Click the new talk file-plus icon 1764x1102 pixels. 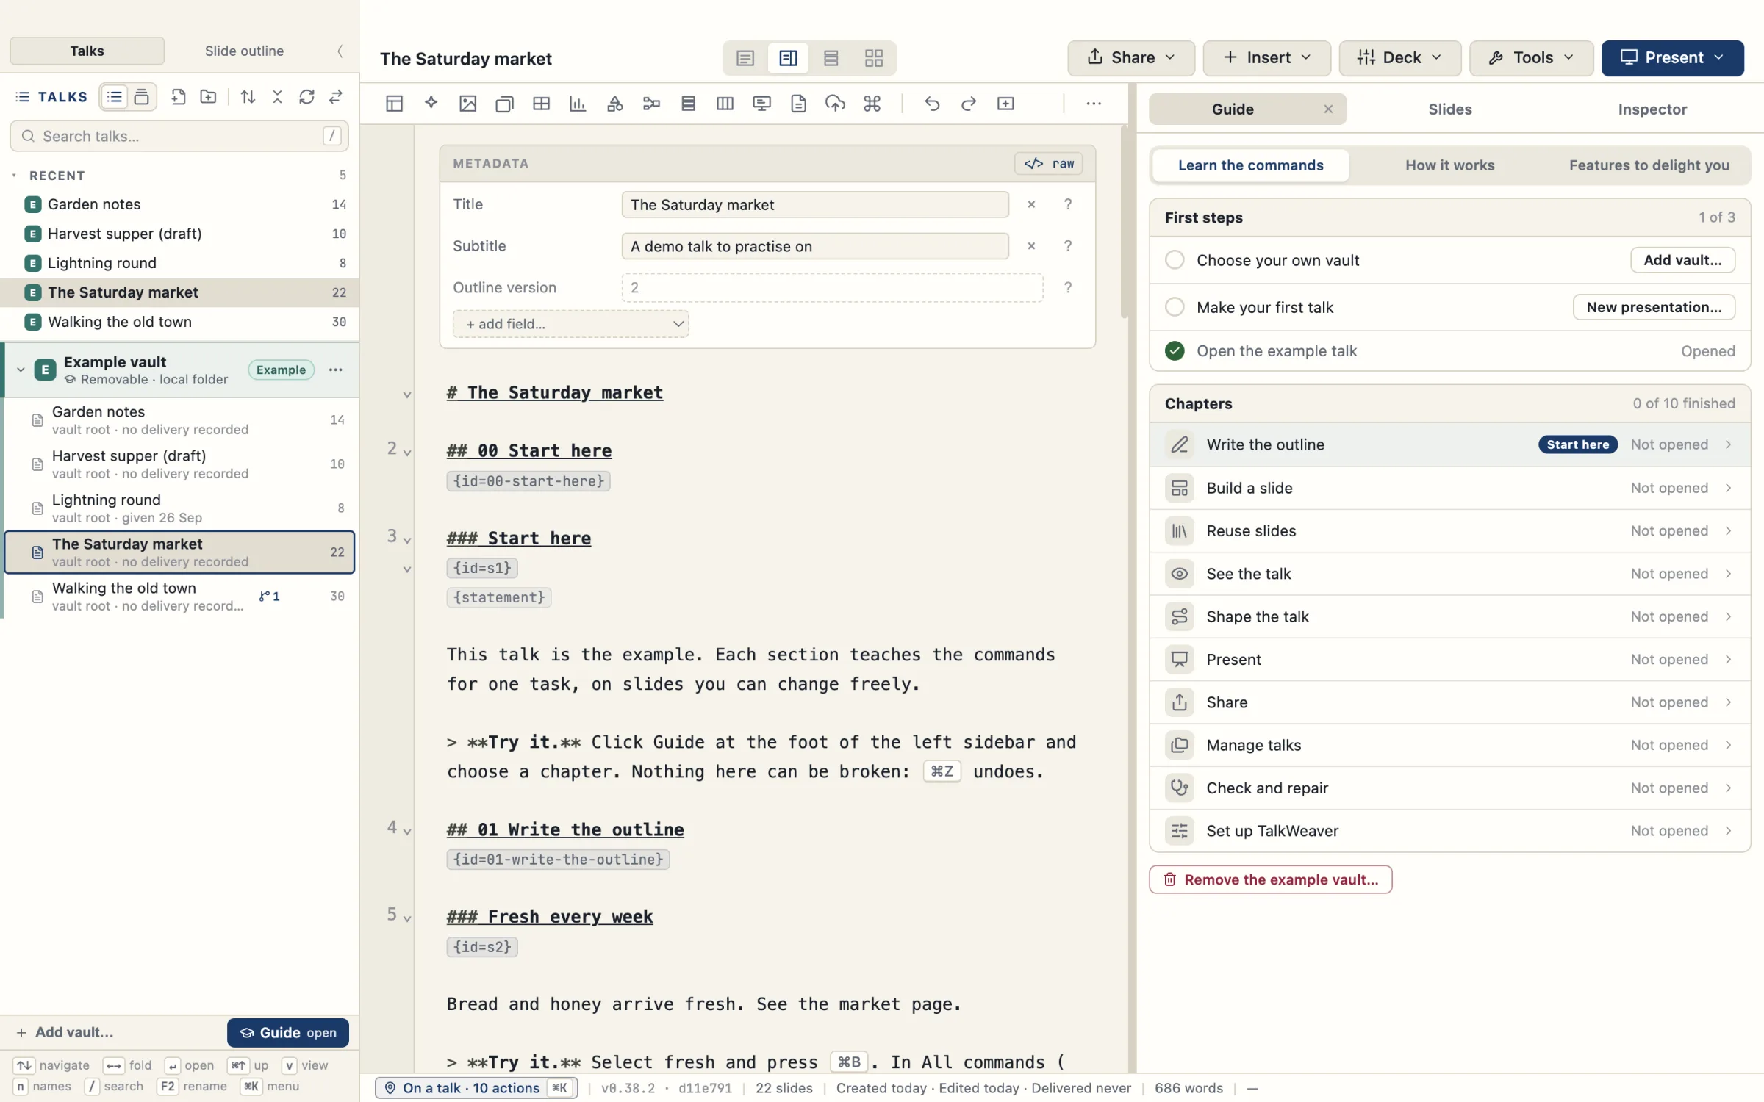pos(179,97)
